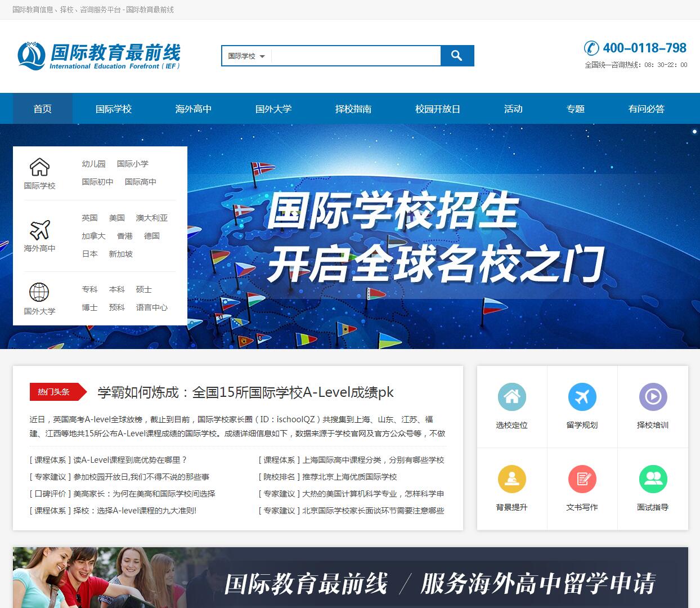The width and height of the screenshot is (700, 608).
Task: Go to the 首页 nav tab
Action: pos(43,109)
